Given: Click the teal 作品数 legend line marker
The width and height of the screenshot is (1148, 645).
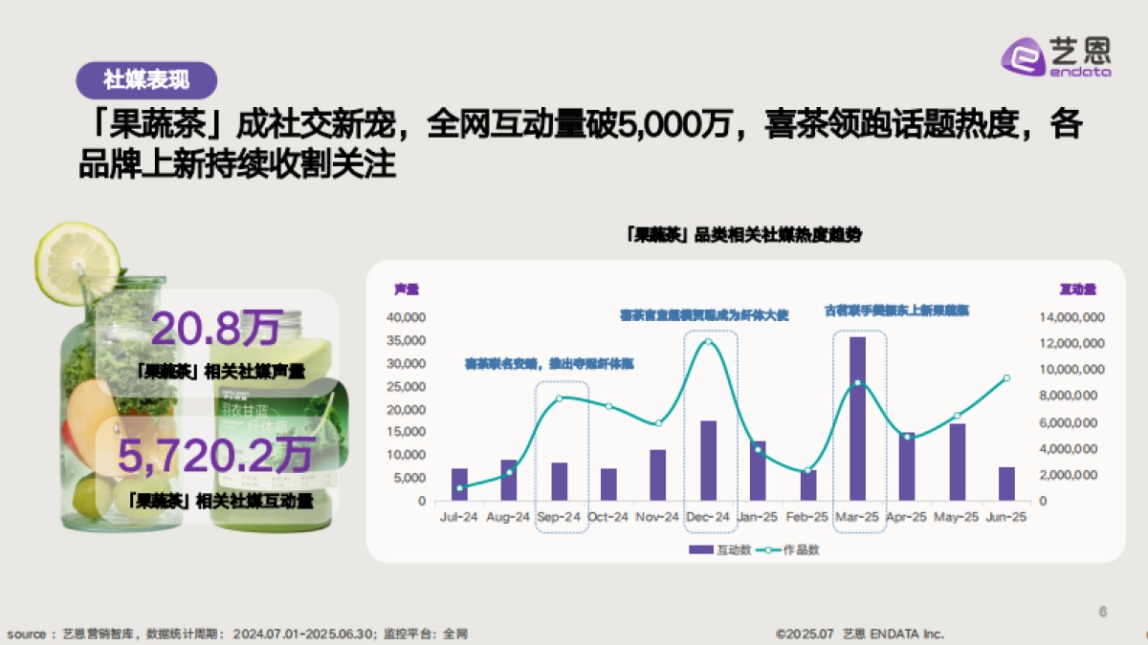Looking at the screenshot, I should point(766,549).
